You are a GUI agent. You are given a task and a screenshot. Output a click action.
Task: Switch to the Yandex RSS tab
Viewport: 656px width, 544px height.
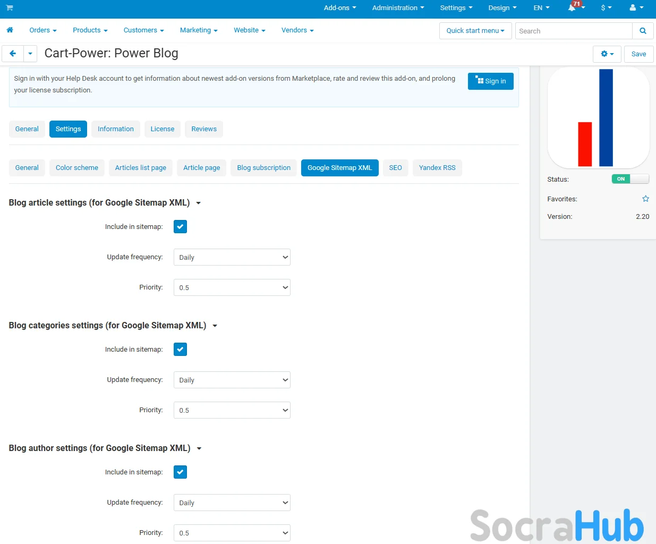point(437,168)
